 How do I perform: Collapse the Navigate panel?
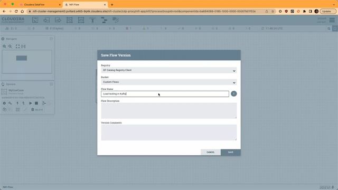pos(51,39)
